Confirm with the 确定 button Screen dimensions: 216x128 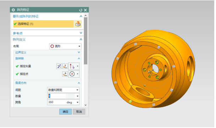coord(65,112)
